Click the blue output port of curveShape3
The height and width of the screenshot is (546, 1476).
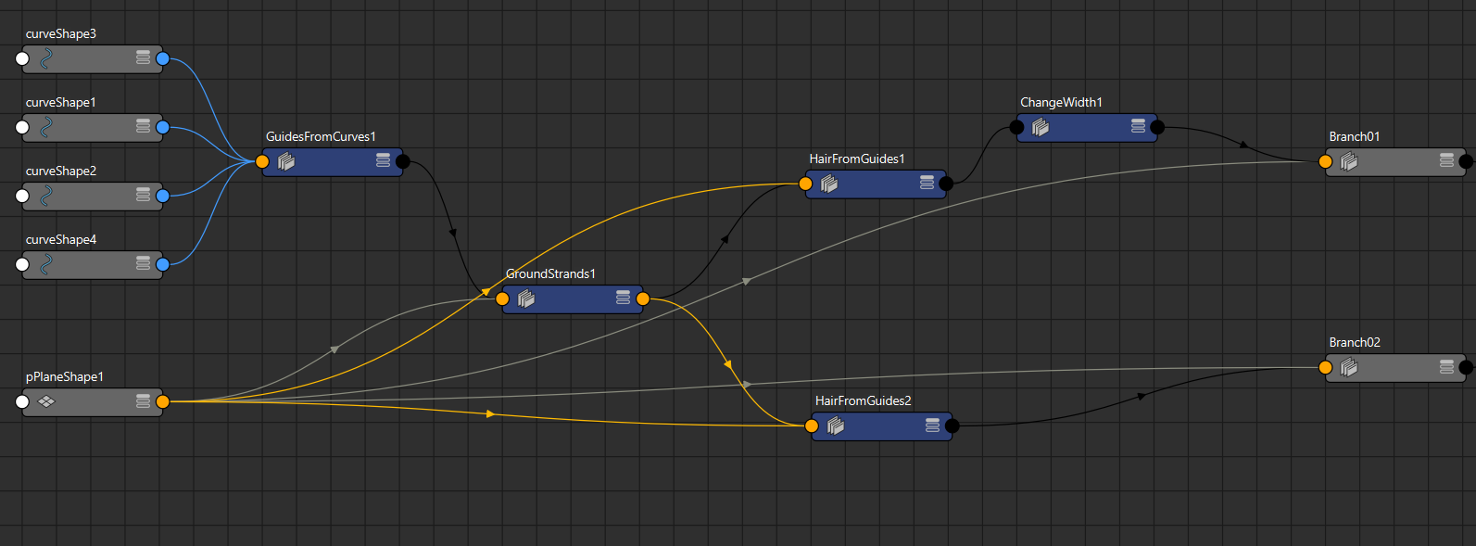click(x=163, y=58)
